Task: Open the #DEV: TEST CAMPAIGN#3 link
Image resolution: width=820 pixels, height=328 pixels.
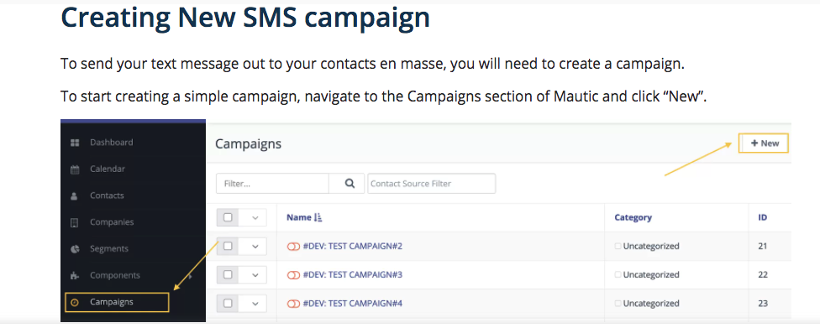Action: pos(353,275)
